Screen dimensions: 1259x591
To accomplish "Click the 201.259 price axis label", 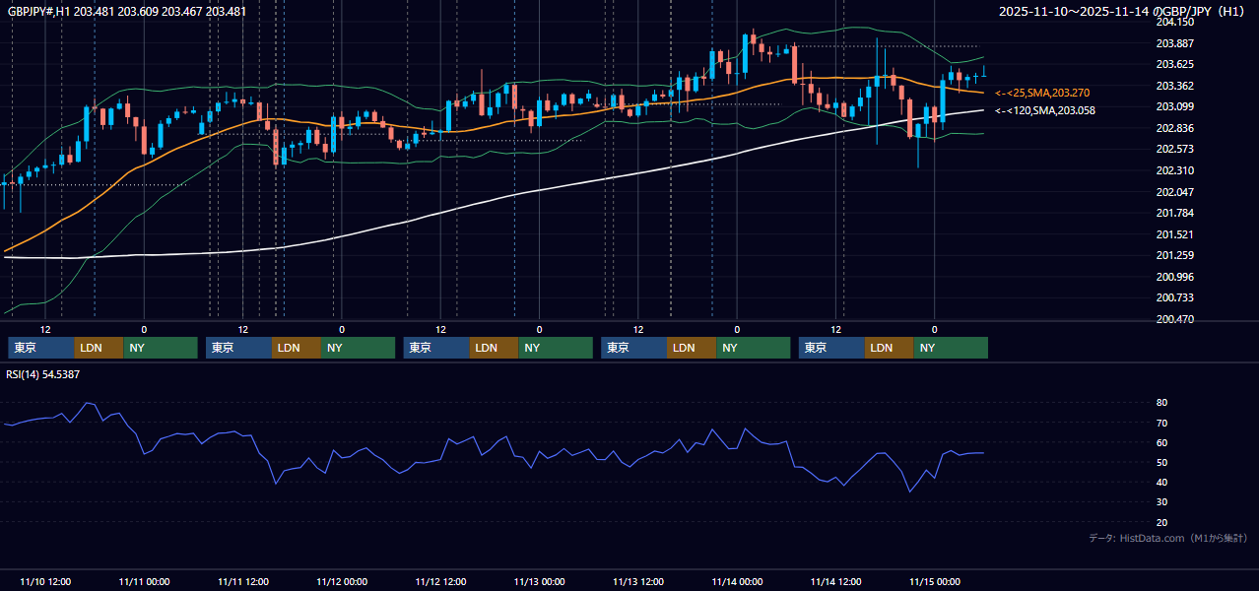I will click(1174, 255).
